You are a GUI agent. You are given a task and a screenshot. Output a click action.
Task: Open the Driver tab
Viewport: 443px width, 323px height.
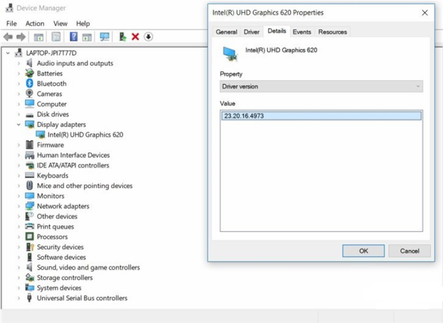pyautogui.click(x=251, y=32)
